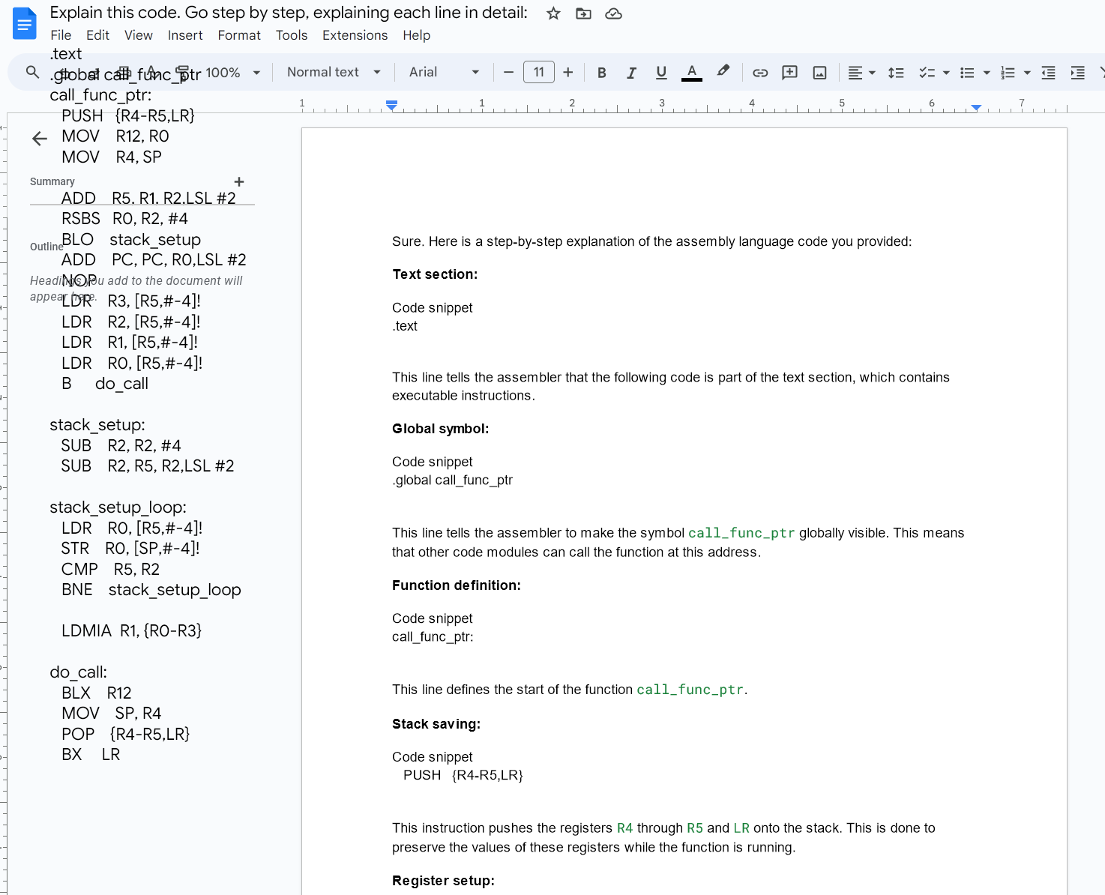The image size is (1105, 895).
Task: Toggle the checklist format
Action: pos(927,72)
